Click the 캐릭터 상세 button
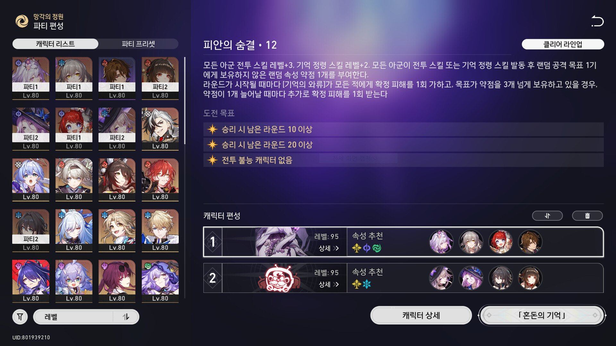Image resolution: width=616 pixels, height=346 pixels. pos(421,316)
